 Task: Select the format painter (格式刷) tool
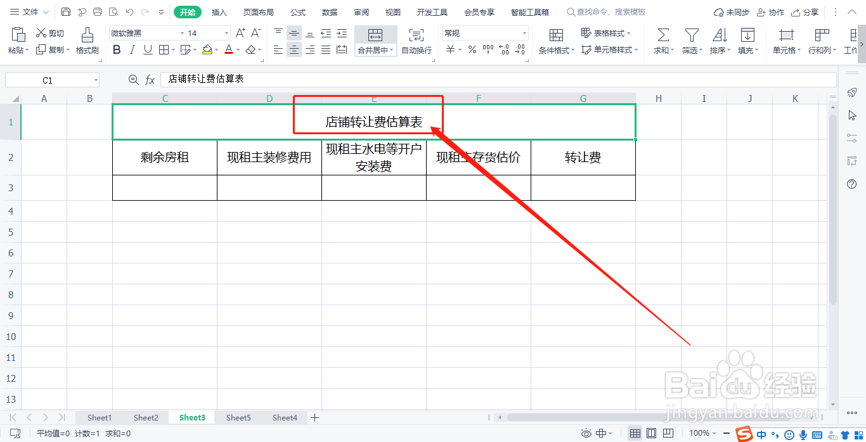coord(87,39)
